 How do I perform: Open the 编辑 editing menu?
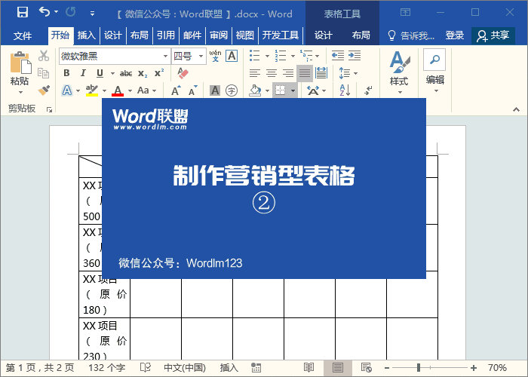[435, 72]
